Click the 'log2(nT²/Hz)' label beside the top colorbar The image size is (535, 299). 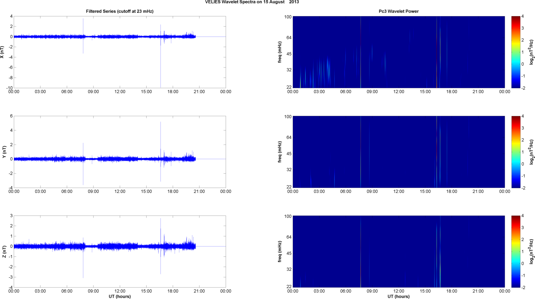click(x=532, y=52)
